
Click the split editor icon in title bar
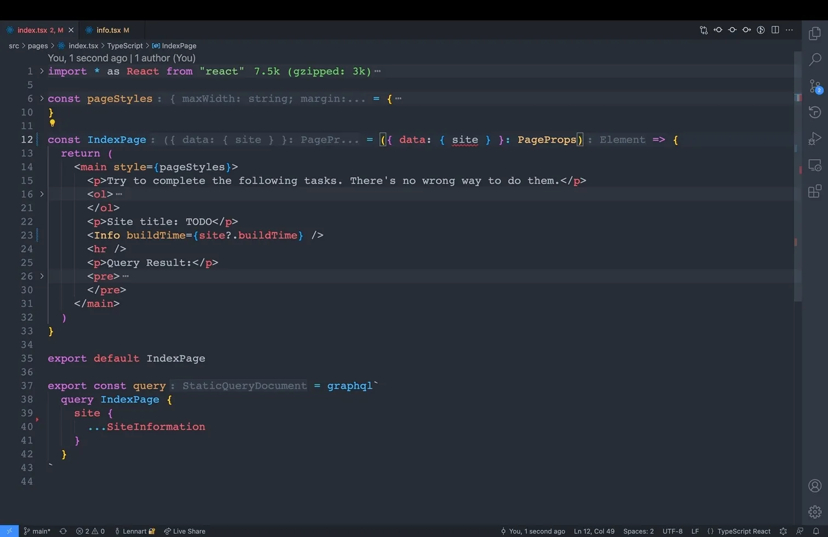pyautogui.click(x=775, y=30)
